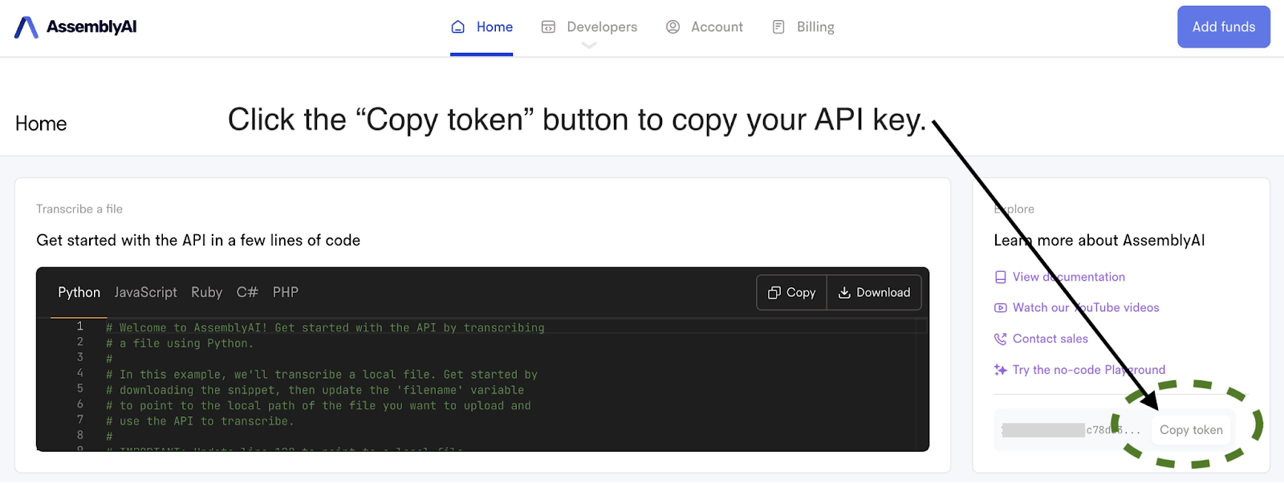Click the Billing document icon
Viewport: 1284px width, 483px height.
coord(778,27)
